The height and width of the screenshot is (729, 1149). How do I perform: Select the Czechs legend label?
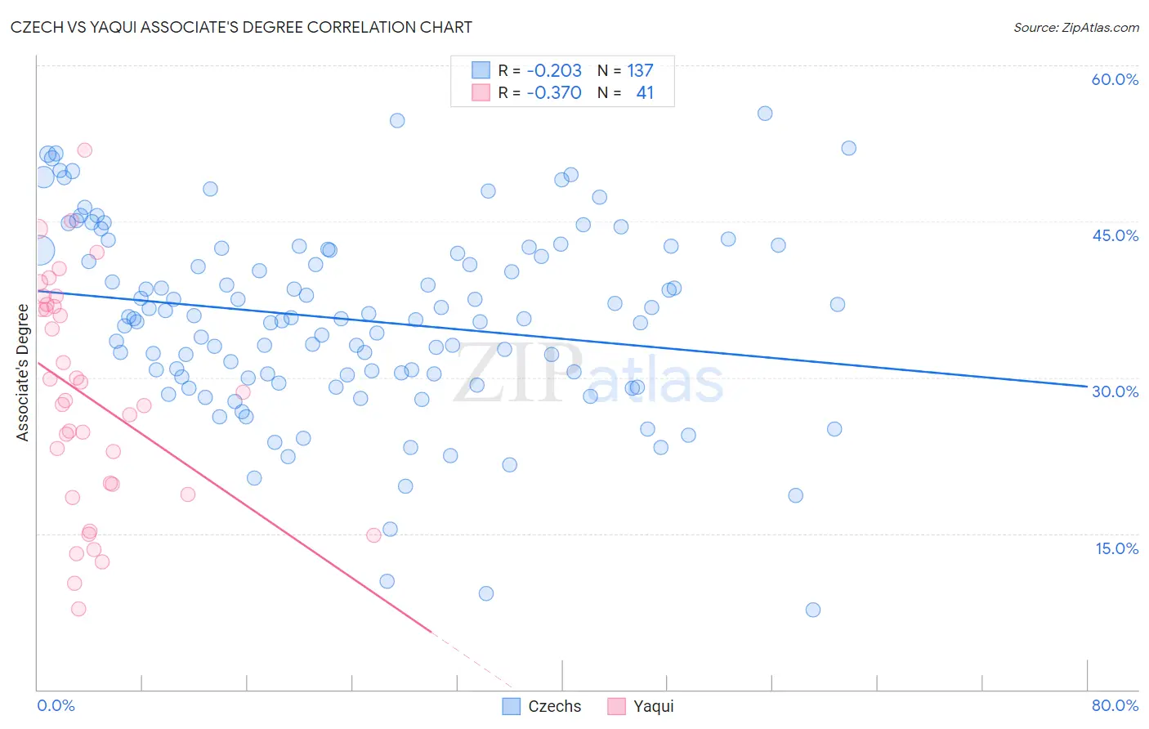[x=555, y=706]
